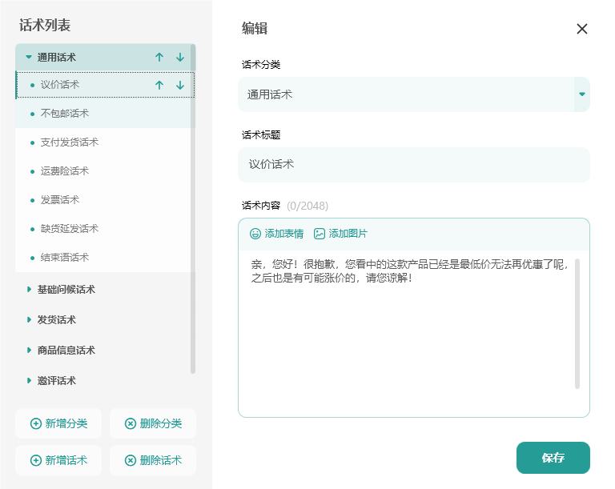This screenshot has height=489, width=615.
Task: Click the 删除话术 button
Action: tap(153, 460)
